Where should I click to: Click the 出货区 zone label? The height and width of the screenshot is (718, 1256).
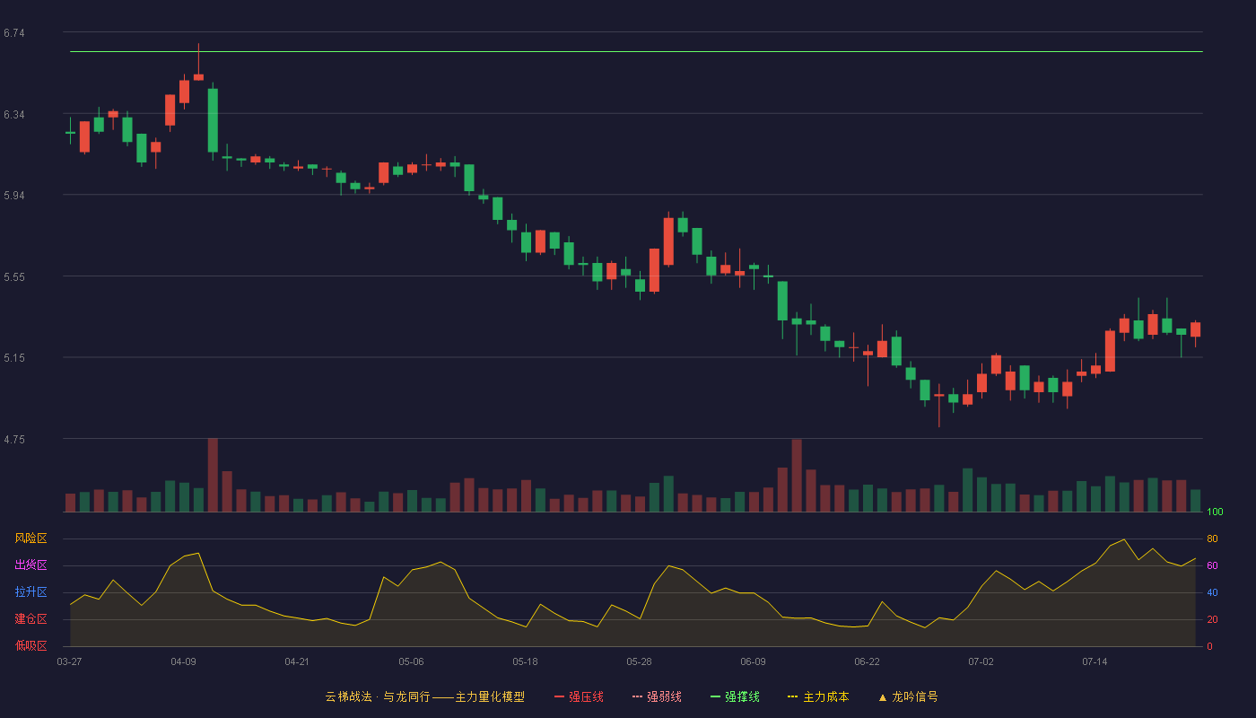click(31, 565)
